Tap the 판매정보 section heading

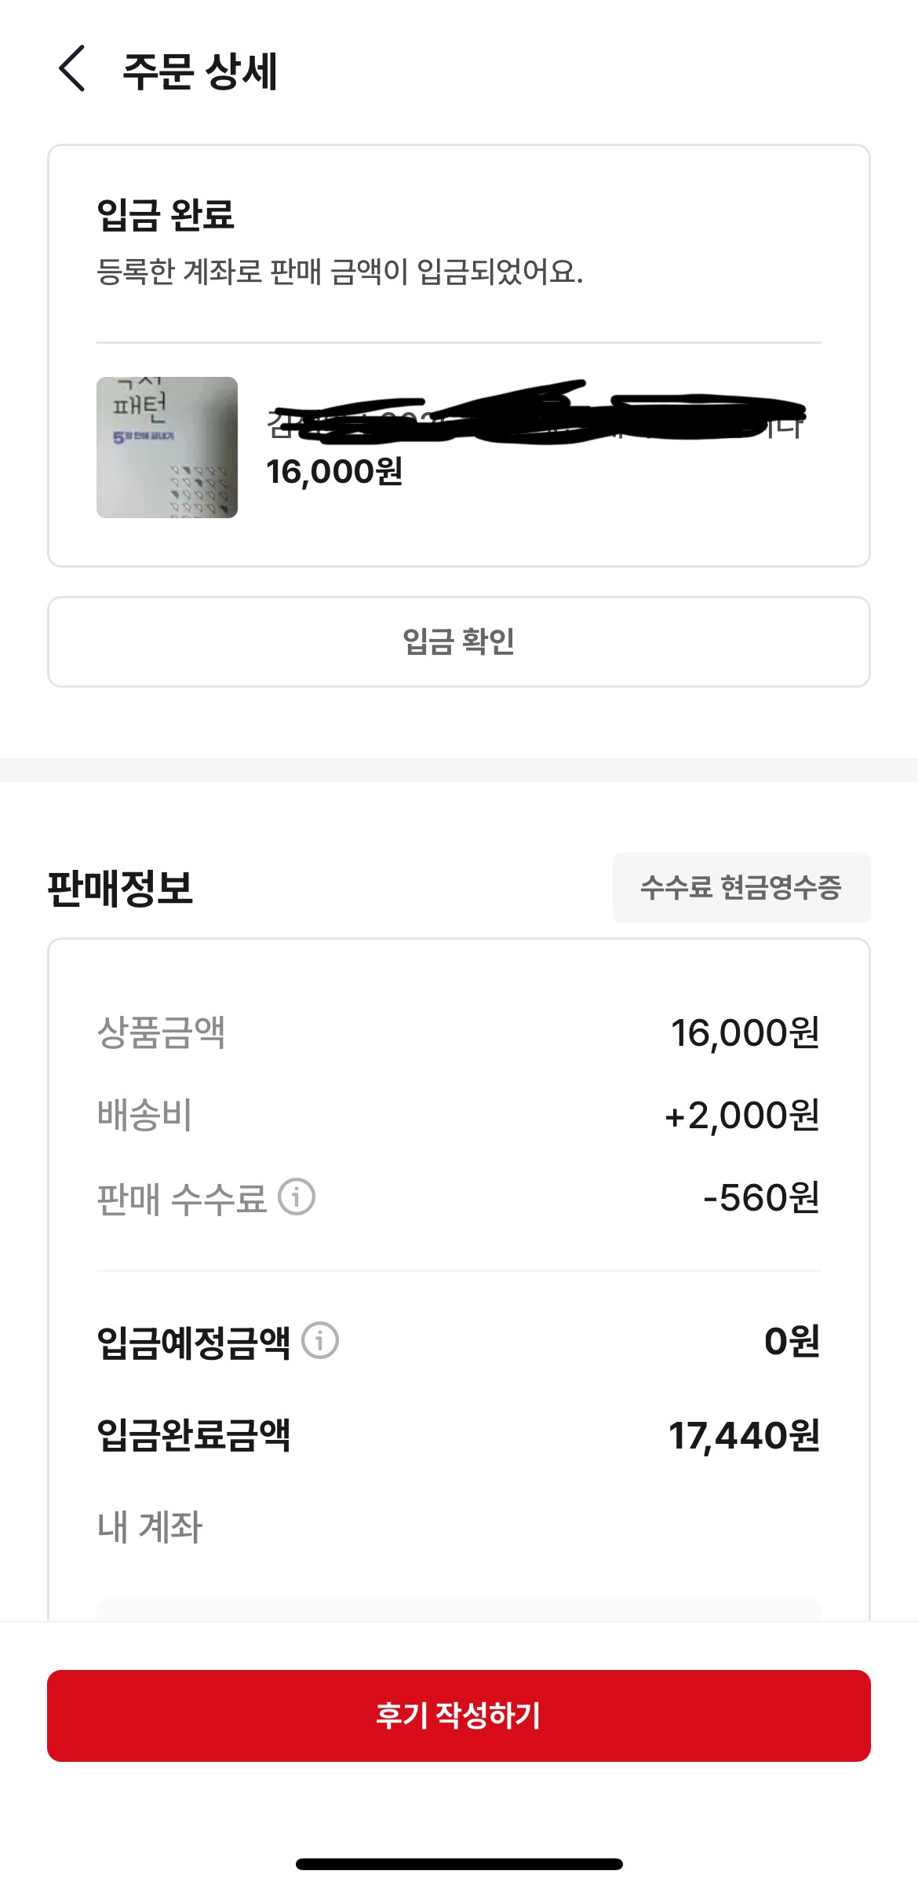tap(120, 888)
